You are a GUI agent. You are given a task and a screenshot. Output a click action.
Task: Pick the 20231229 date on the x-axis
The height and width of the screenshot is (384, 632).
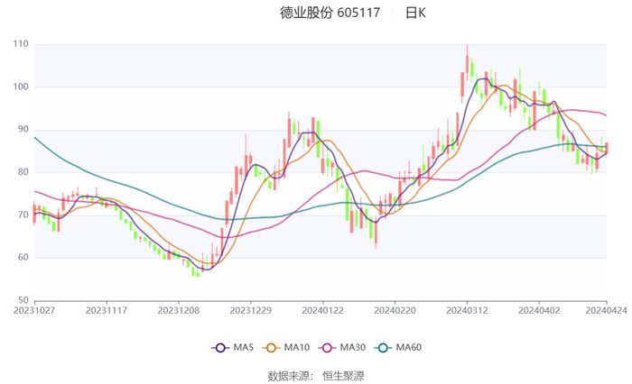(x=250, y=310)
